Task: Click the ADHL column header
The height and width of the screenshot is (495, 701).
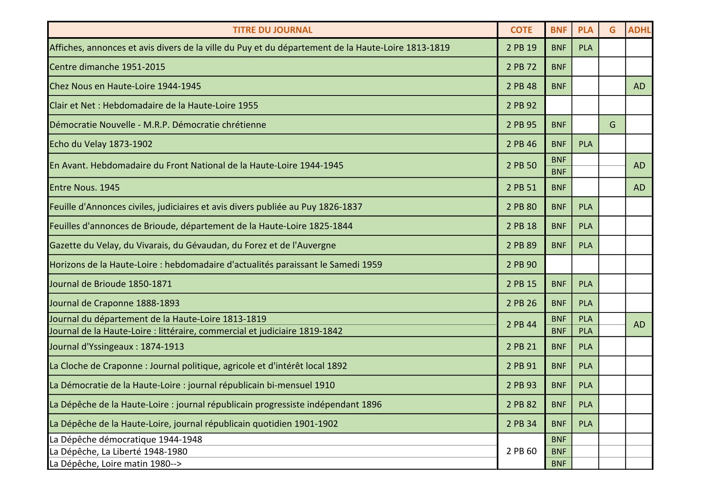Action: [639, 30]
